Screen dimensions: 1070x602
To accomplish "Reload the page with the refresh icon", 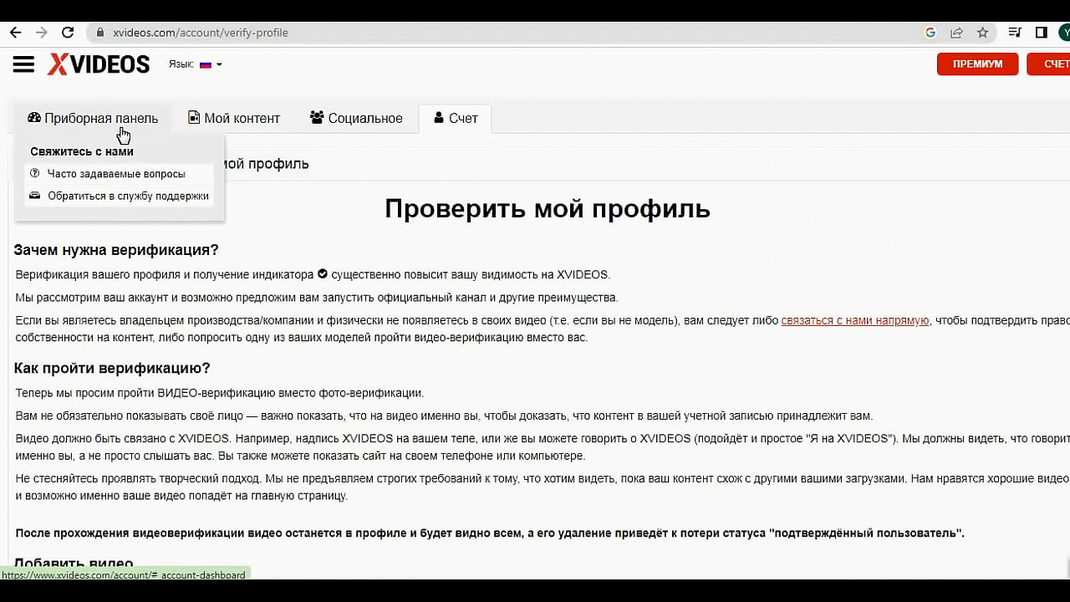I will [x=69, y=33].
